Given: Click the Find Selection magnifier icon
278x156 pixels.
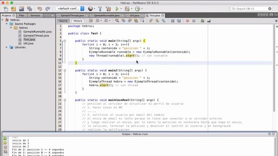Looking at the screenshot, I should click(117, 21).
